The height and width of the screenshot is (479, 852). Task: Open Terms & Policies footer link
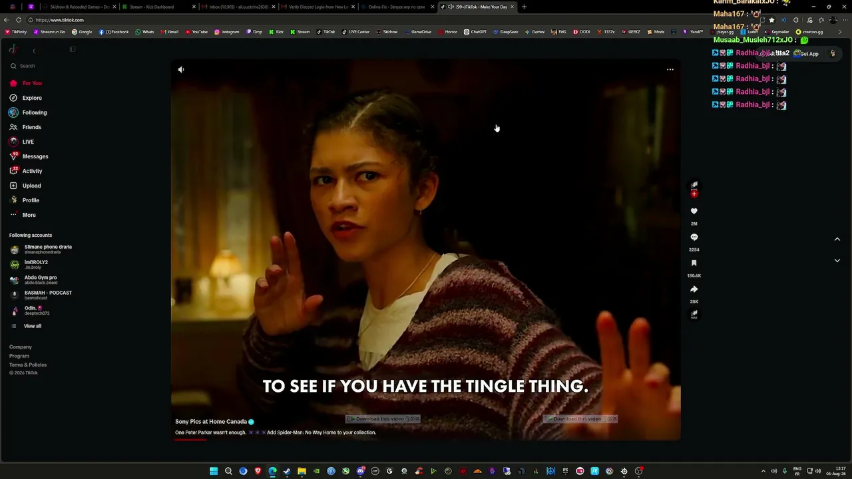click(28, 365)
